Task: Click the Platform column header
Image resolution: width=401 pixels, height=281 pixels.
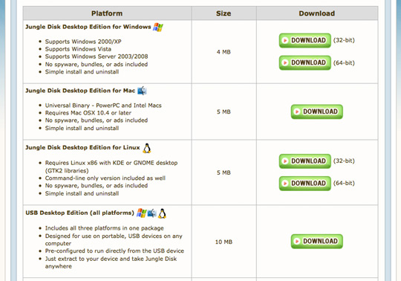Action: pos(107,13)
